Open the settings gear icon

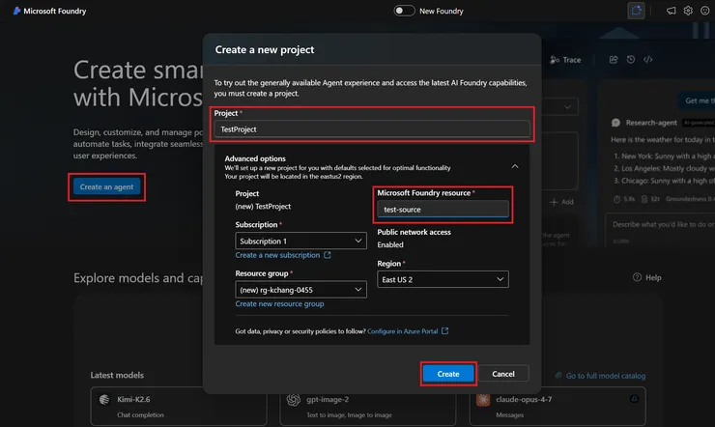coord(688,11)
